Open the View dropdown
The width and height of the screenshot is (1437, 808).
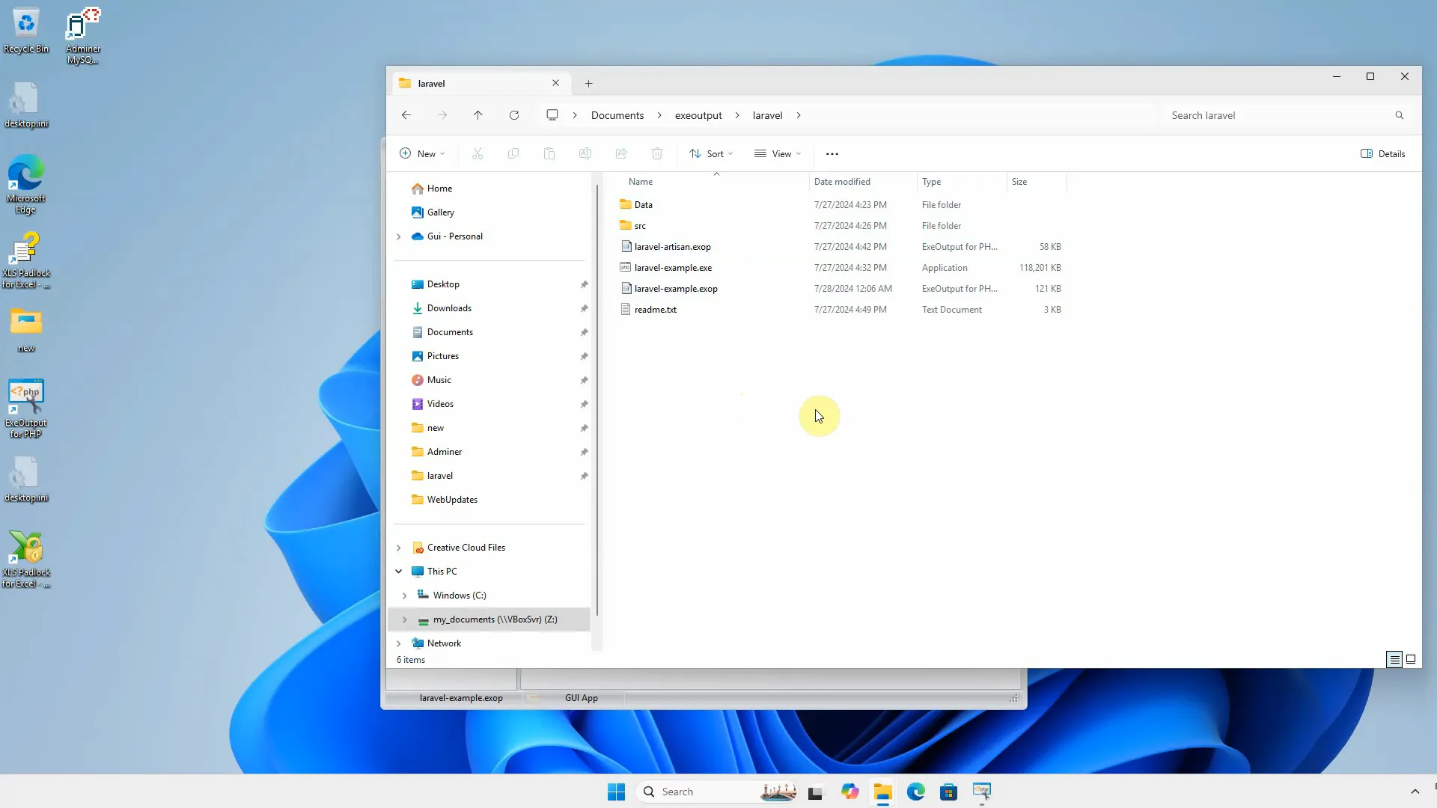(777, 154)
